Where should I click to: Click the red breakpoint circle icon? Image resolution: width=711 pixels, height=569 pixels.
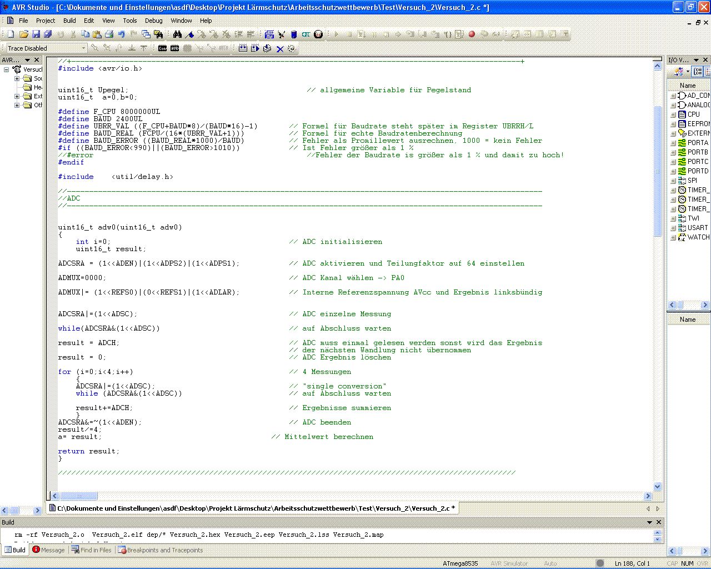coord(472,34)
